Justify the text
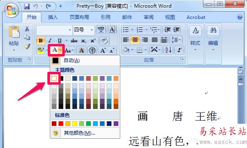 click(154, 40)
